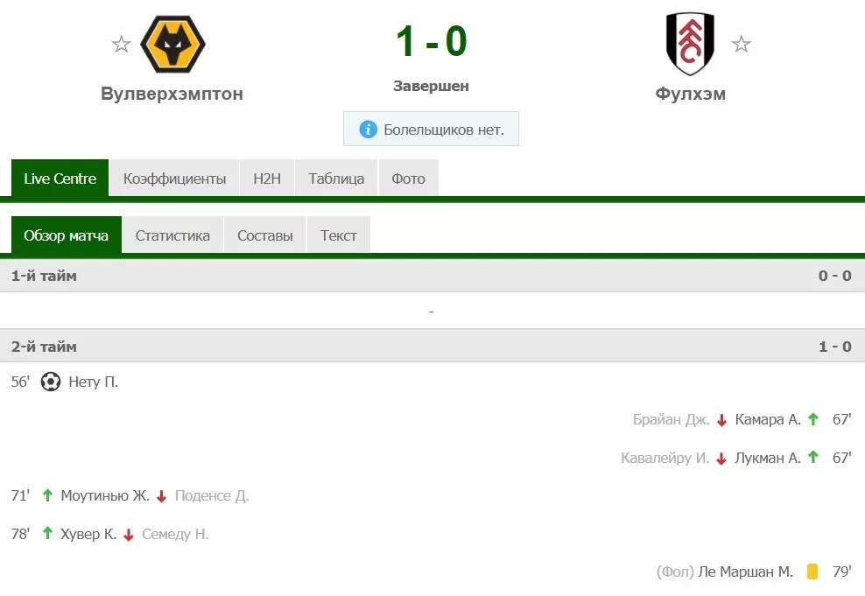Click red arrow next to Брайан Дж.

coord(721,420)
